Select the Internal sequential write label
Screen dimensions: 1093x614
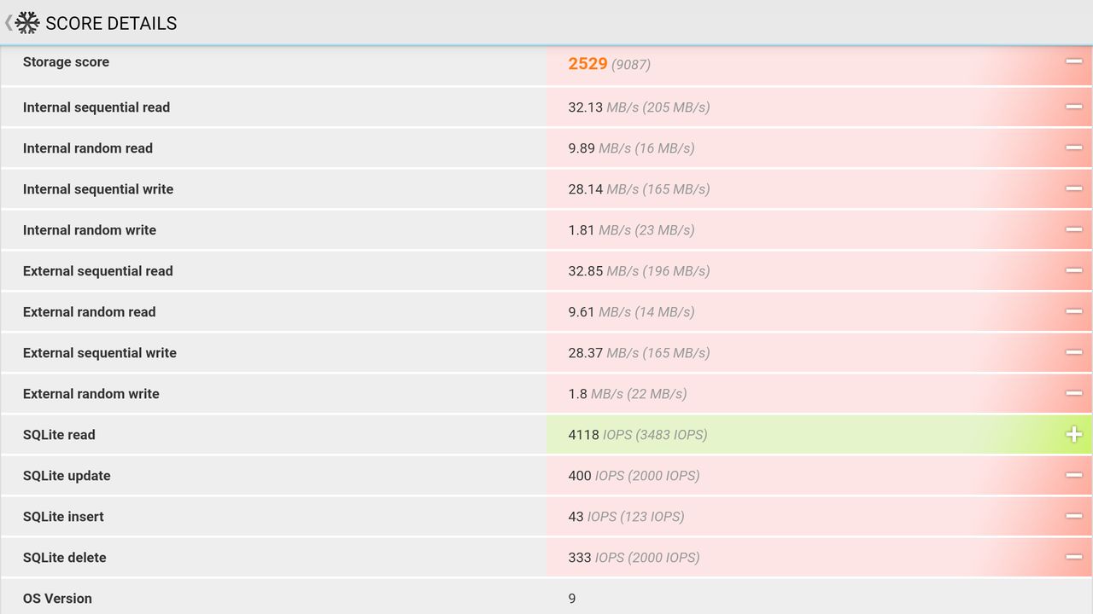point(98,189)
